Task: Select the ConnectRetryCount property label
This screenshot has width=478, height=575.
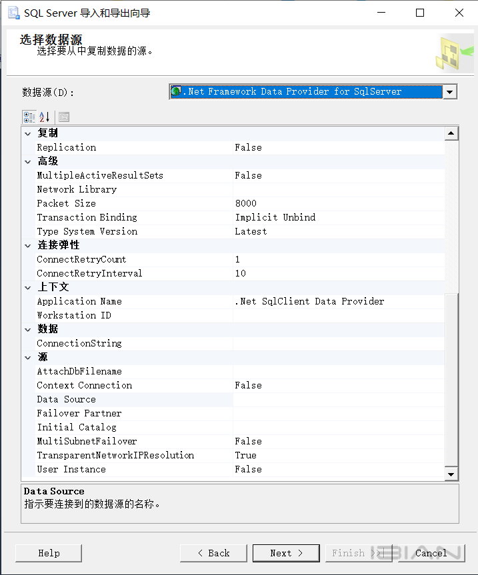Action: 81,260
